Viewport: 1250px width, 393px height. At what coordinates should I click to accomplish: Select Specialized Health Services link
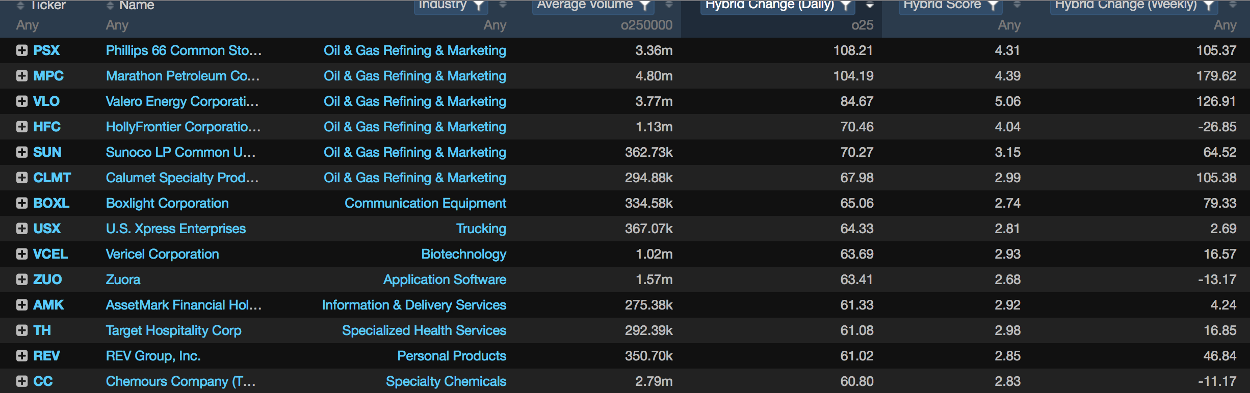coord(424,330)
